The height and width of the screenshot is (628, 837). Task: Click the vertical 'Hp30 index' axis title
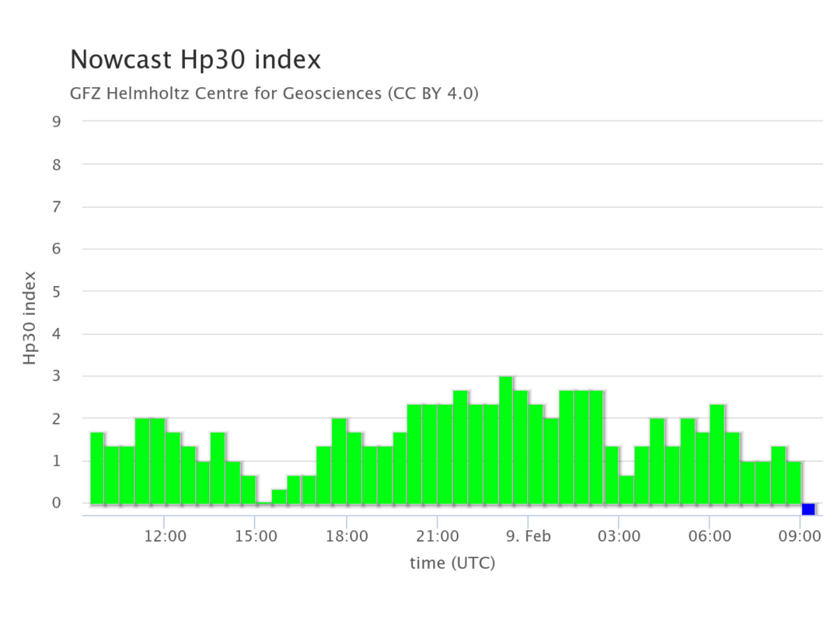30,318
